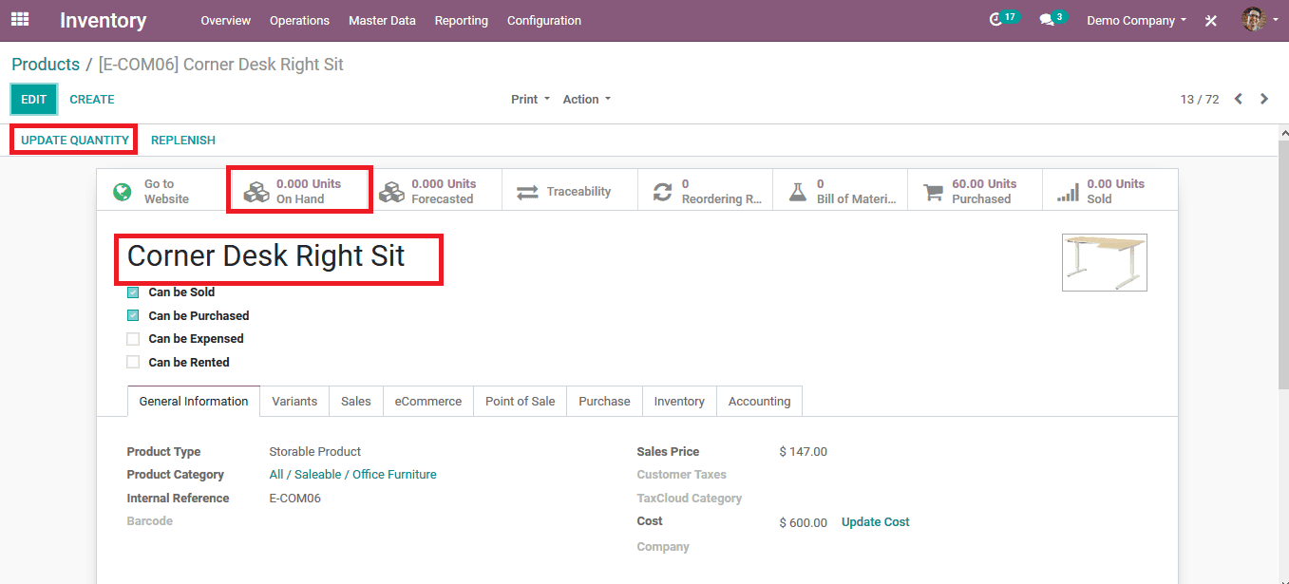Navigate to Products breadcrumb

pos(46,65)
